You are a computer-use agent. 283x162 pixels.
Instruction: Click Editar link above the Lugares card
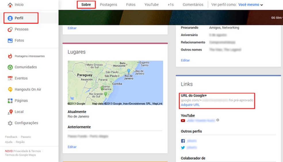click(72, 28)
